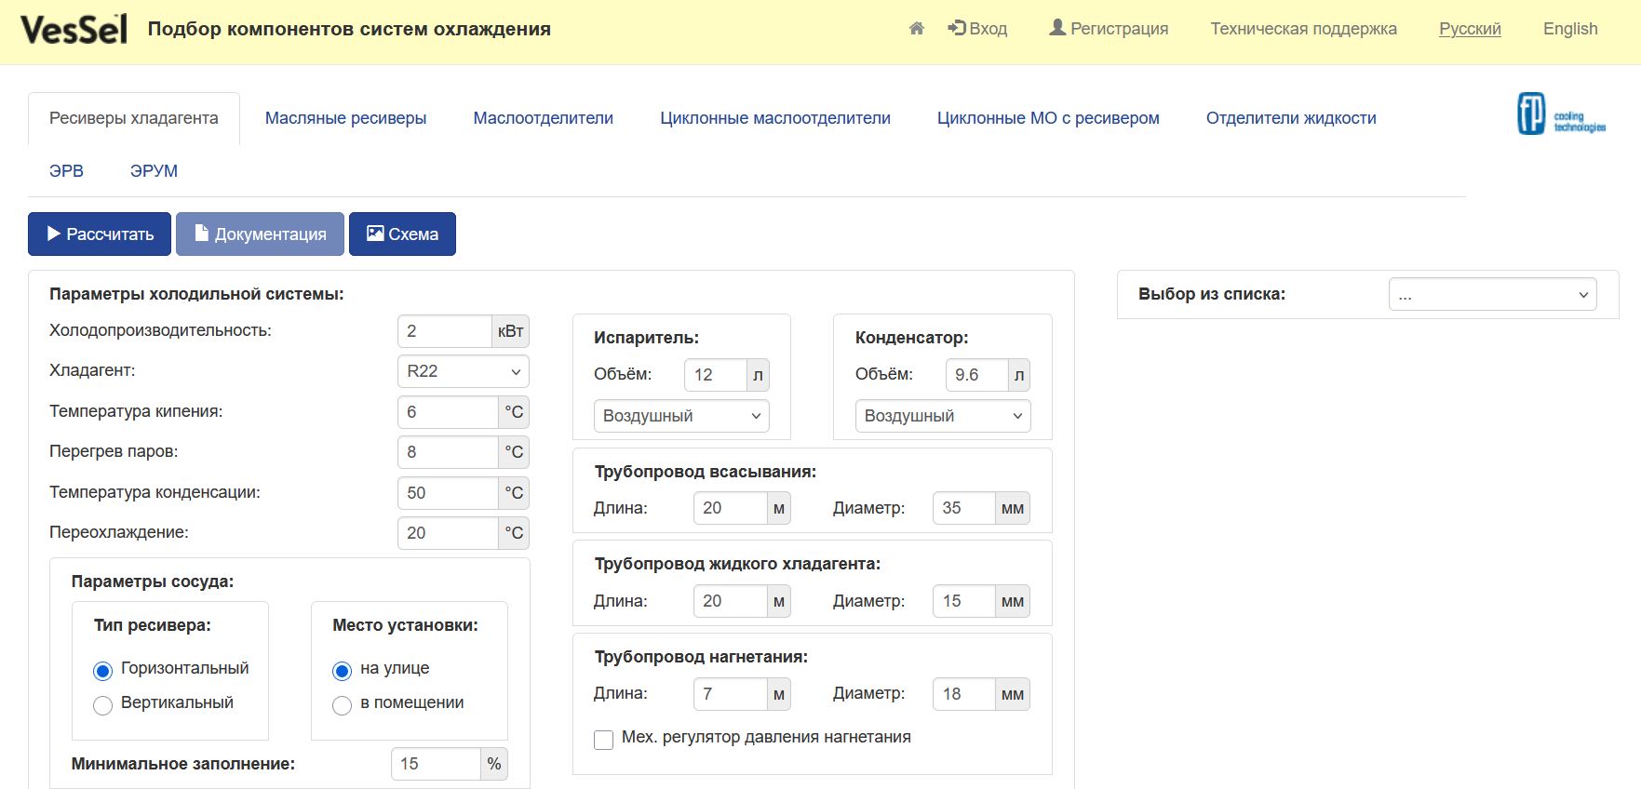Screen dimensions: 1641x789
Task: Switch to the ЭРВ tab
Action: (66, 171)
